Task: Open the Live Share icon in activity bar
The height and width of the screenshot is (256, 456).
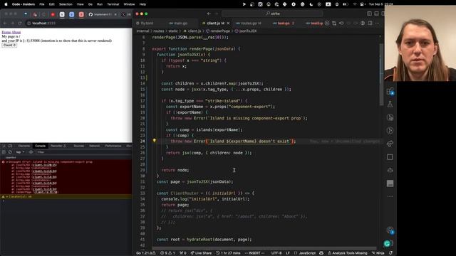Action: click(x=390, y=144)
